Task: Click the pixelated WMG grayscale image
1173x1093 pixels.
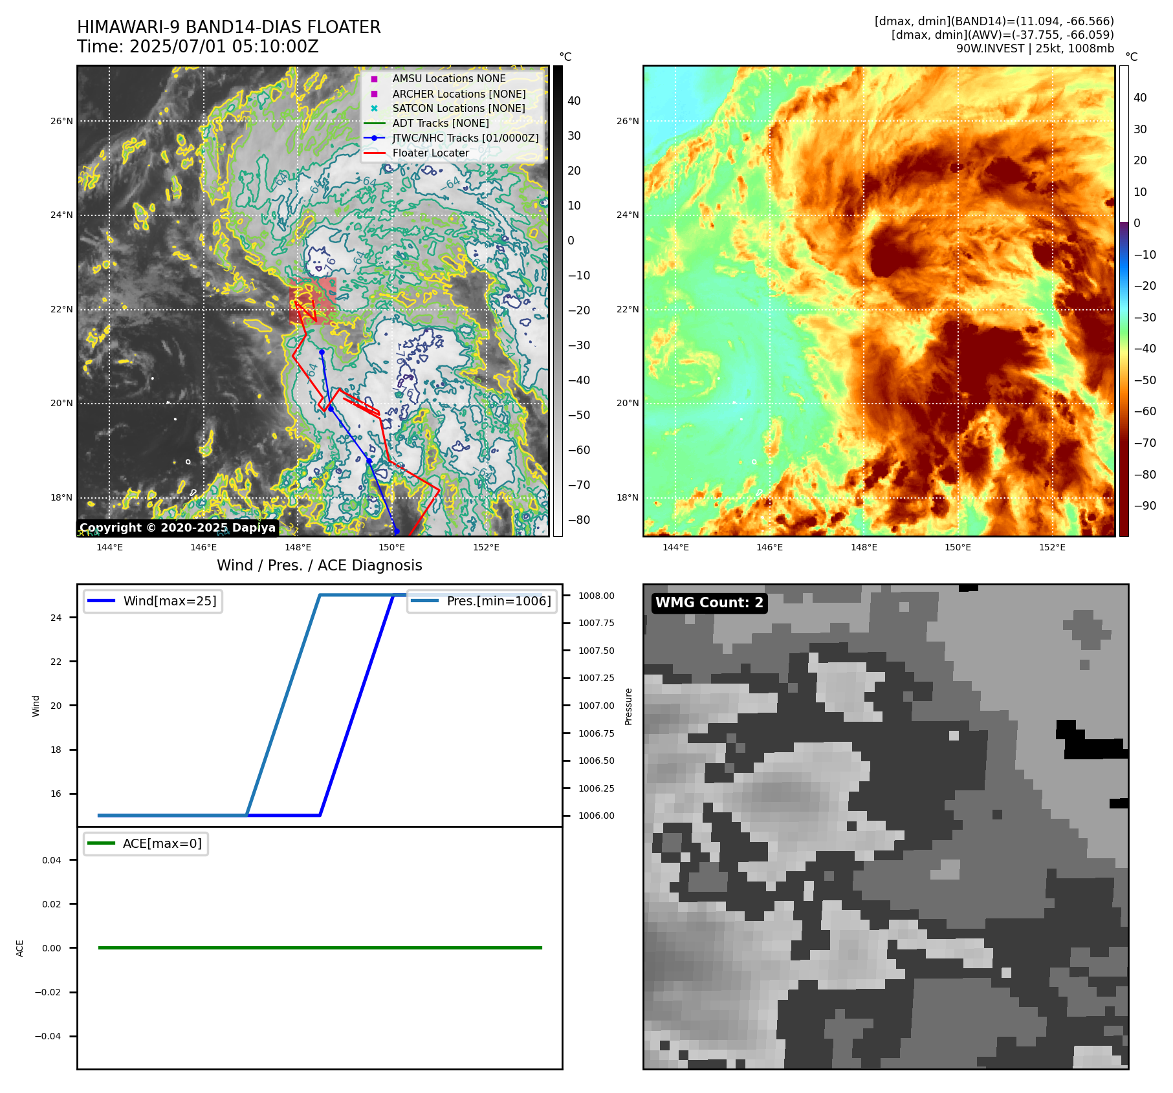Action: coord(886,827)
